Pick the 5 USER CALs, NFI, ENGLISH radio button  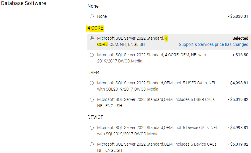point(92,100)
